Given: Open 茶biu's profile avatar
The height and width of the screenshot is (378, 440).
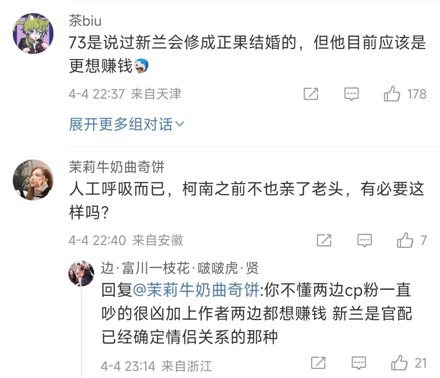Looking at the screenshot, I should [x=33, y=33].
